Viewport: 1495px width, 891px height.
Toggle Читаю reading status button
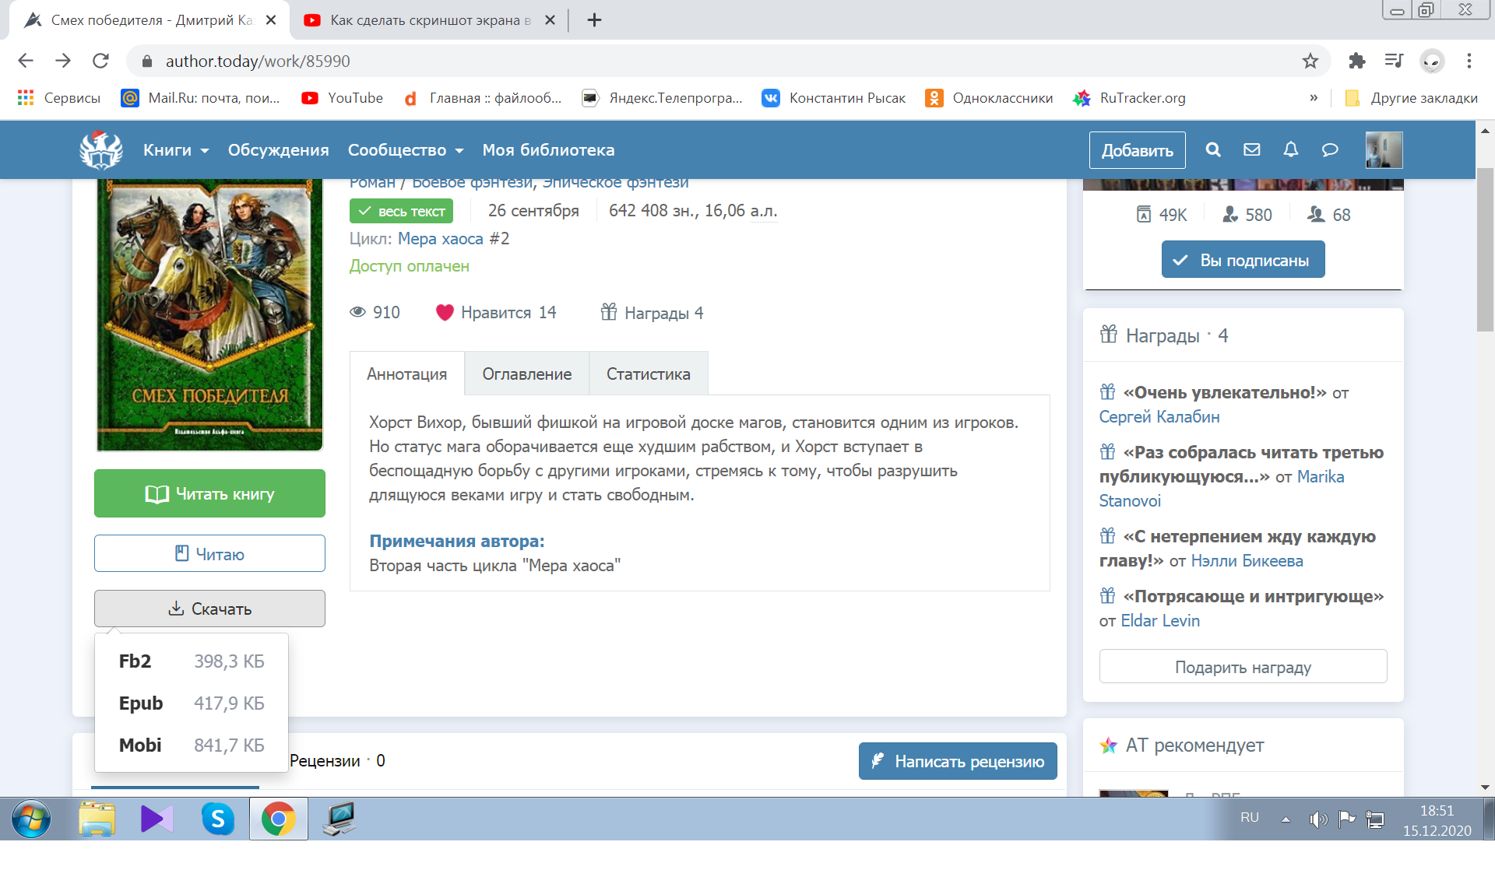(209, 553)
